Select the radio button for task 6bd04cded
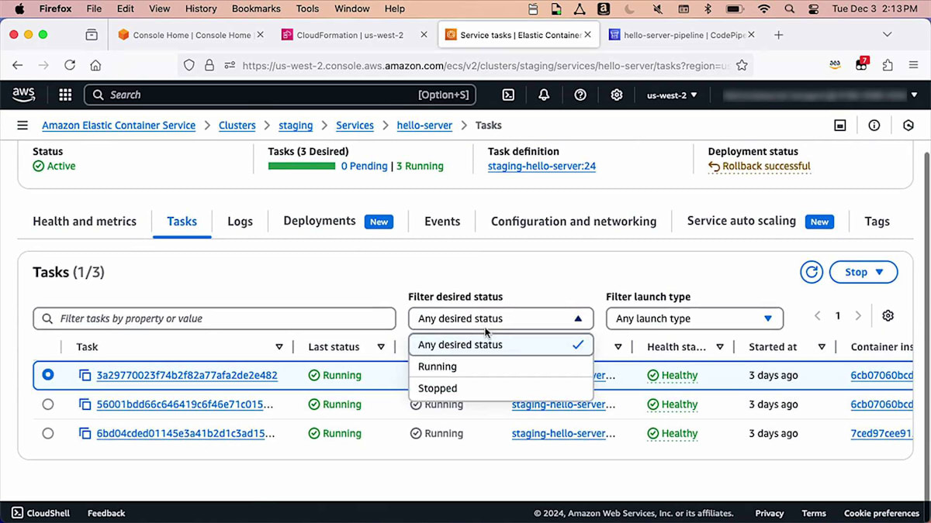 pos(48,434)
